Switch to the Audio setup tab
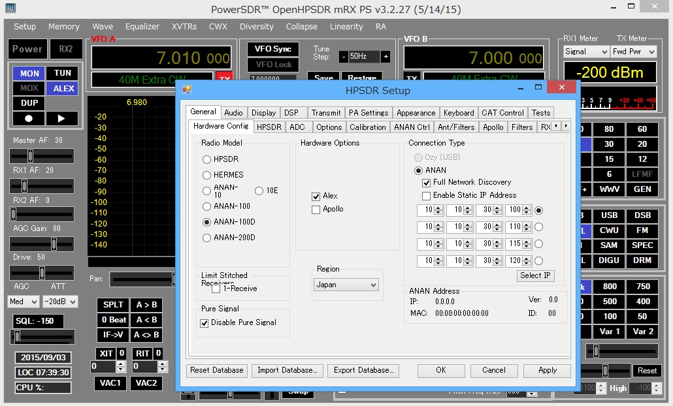The image size is (673, 406). [x=233, y=113]
